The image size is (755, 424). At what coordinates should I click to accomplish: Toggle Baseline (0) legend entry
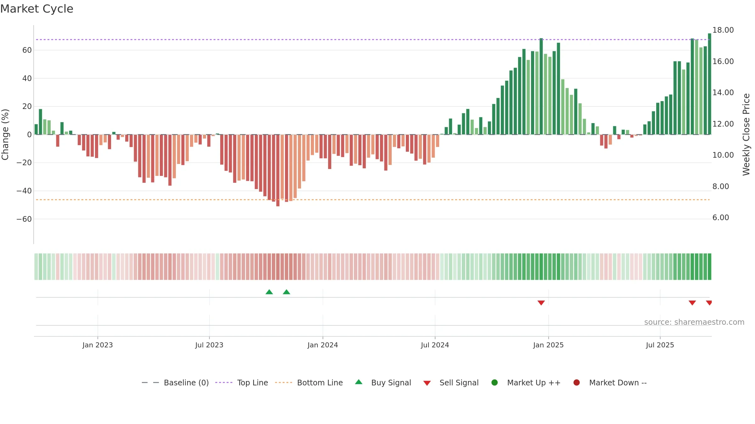pos(175,383)
